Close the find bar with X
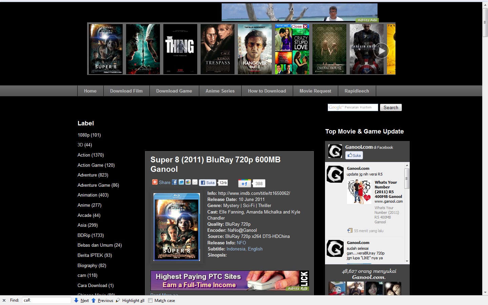Viewport: 488px width, 305px height. pos(4,300)
